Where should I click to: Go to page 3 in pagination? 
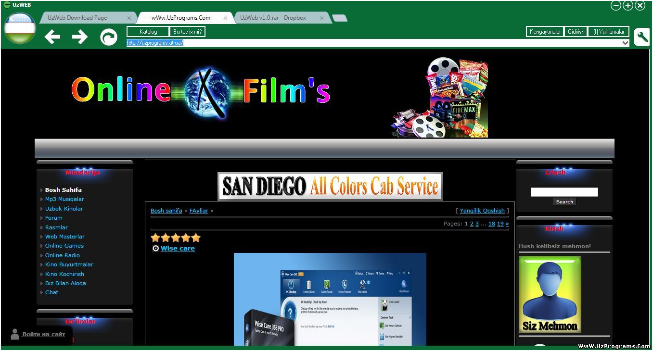tap(477, 224)
